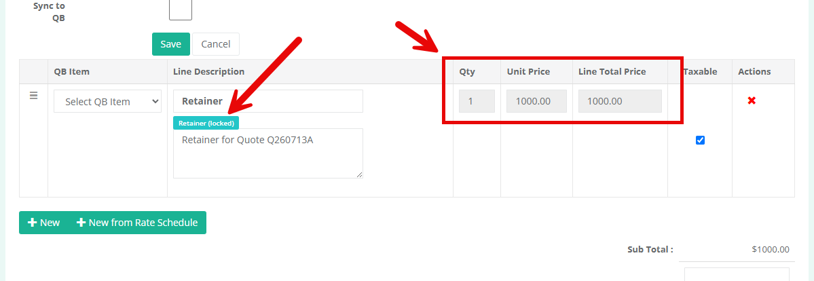
Task: Click New from Rate Schedule button
Action: click(x=137, y=223)
